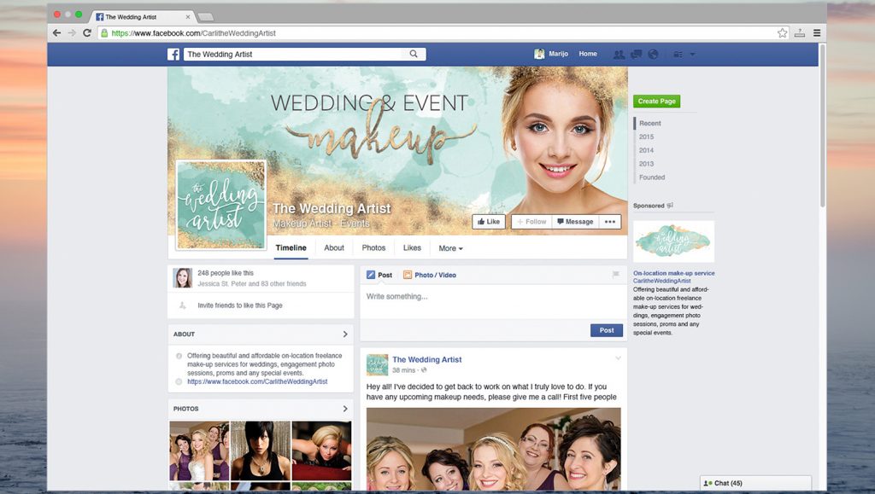
Task: Jump to Founded in timeline navigator
Action: click(652, 177)
